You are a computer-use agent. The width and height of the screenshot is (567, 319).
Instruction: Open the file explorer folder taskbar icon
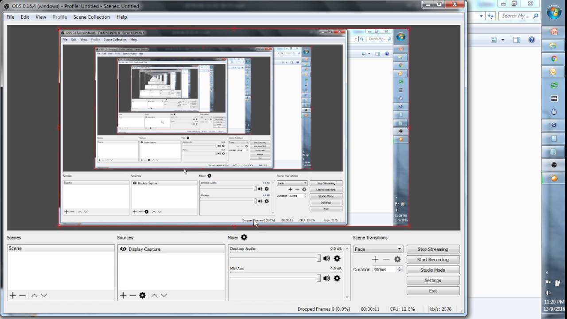(x=554, y=46)
